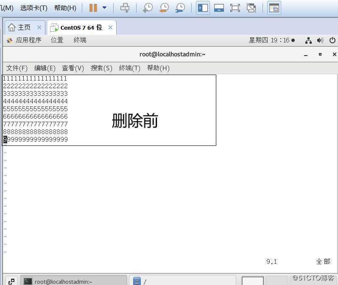Maximize the terminal window
This screenshot has height=285, width=338.
pyautogui.click(x=320, y=54)
